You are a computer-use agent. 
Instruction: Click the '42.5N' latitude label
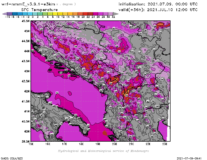point(25,81)
